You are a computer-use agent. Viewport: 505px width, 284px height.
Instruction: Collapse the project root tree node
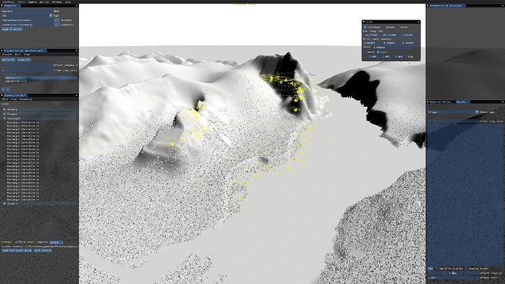tap(4, 74)
